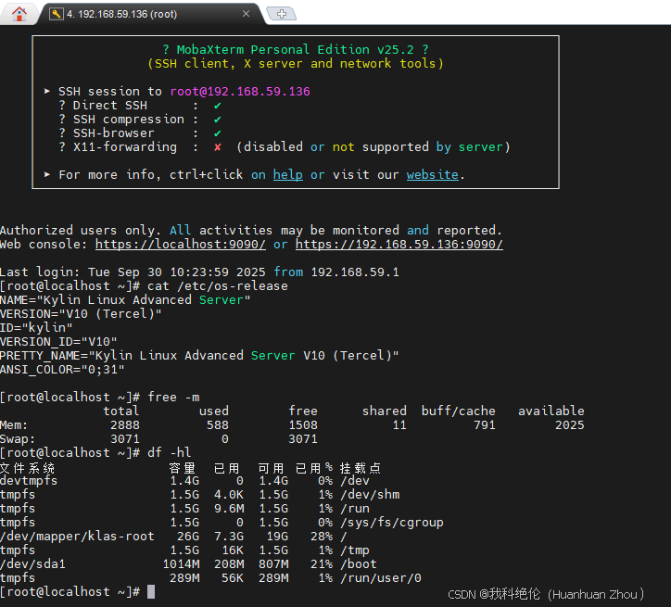The height and width of the screenshot is (607, 671).
Task: Click the green check next to SSH compression
Action: pyautogui.click(x=218, y=120)
